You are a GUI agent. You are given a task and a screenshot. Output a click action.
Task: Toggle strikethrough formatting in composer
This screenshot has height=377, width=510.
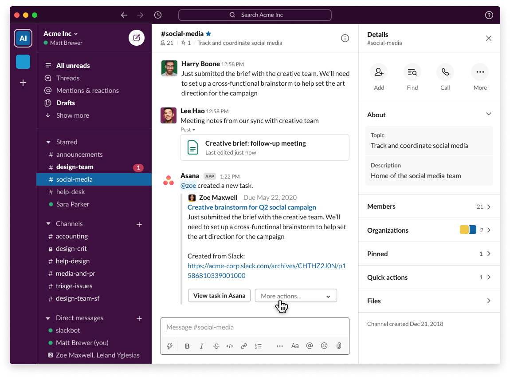(216, 346)
